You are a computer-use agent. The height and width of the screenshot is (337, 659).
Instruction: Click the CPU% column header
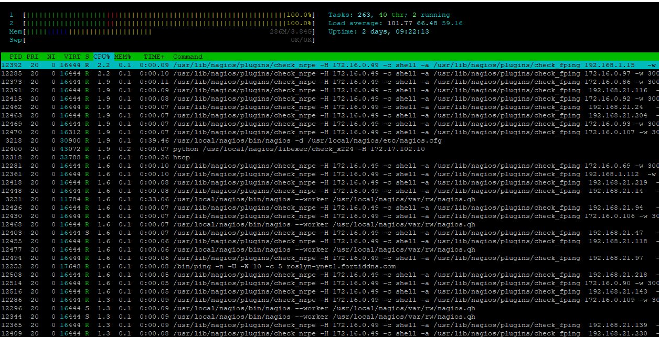click(101, 57)
